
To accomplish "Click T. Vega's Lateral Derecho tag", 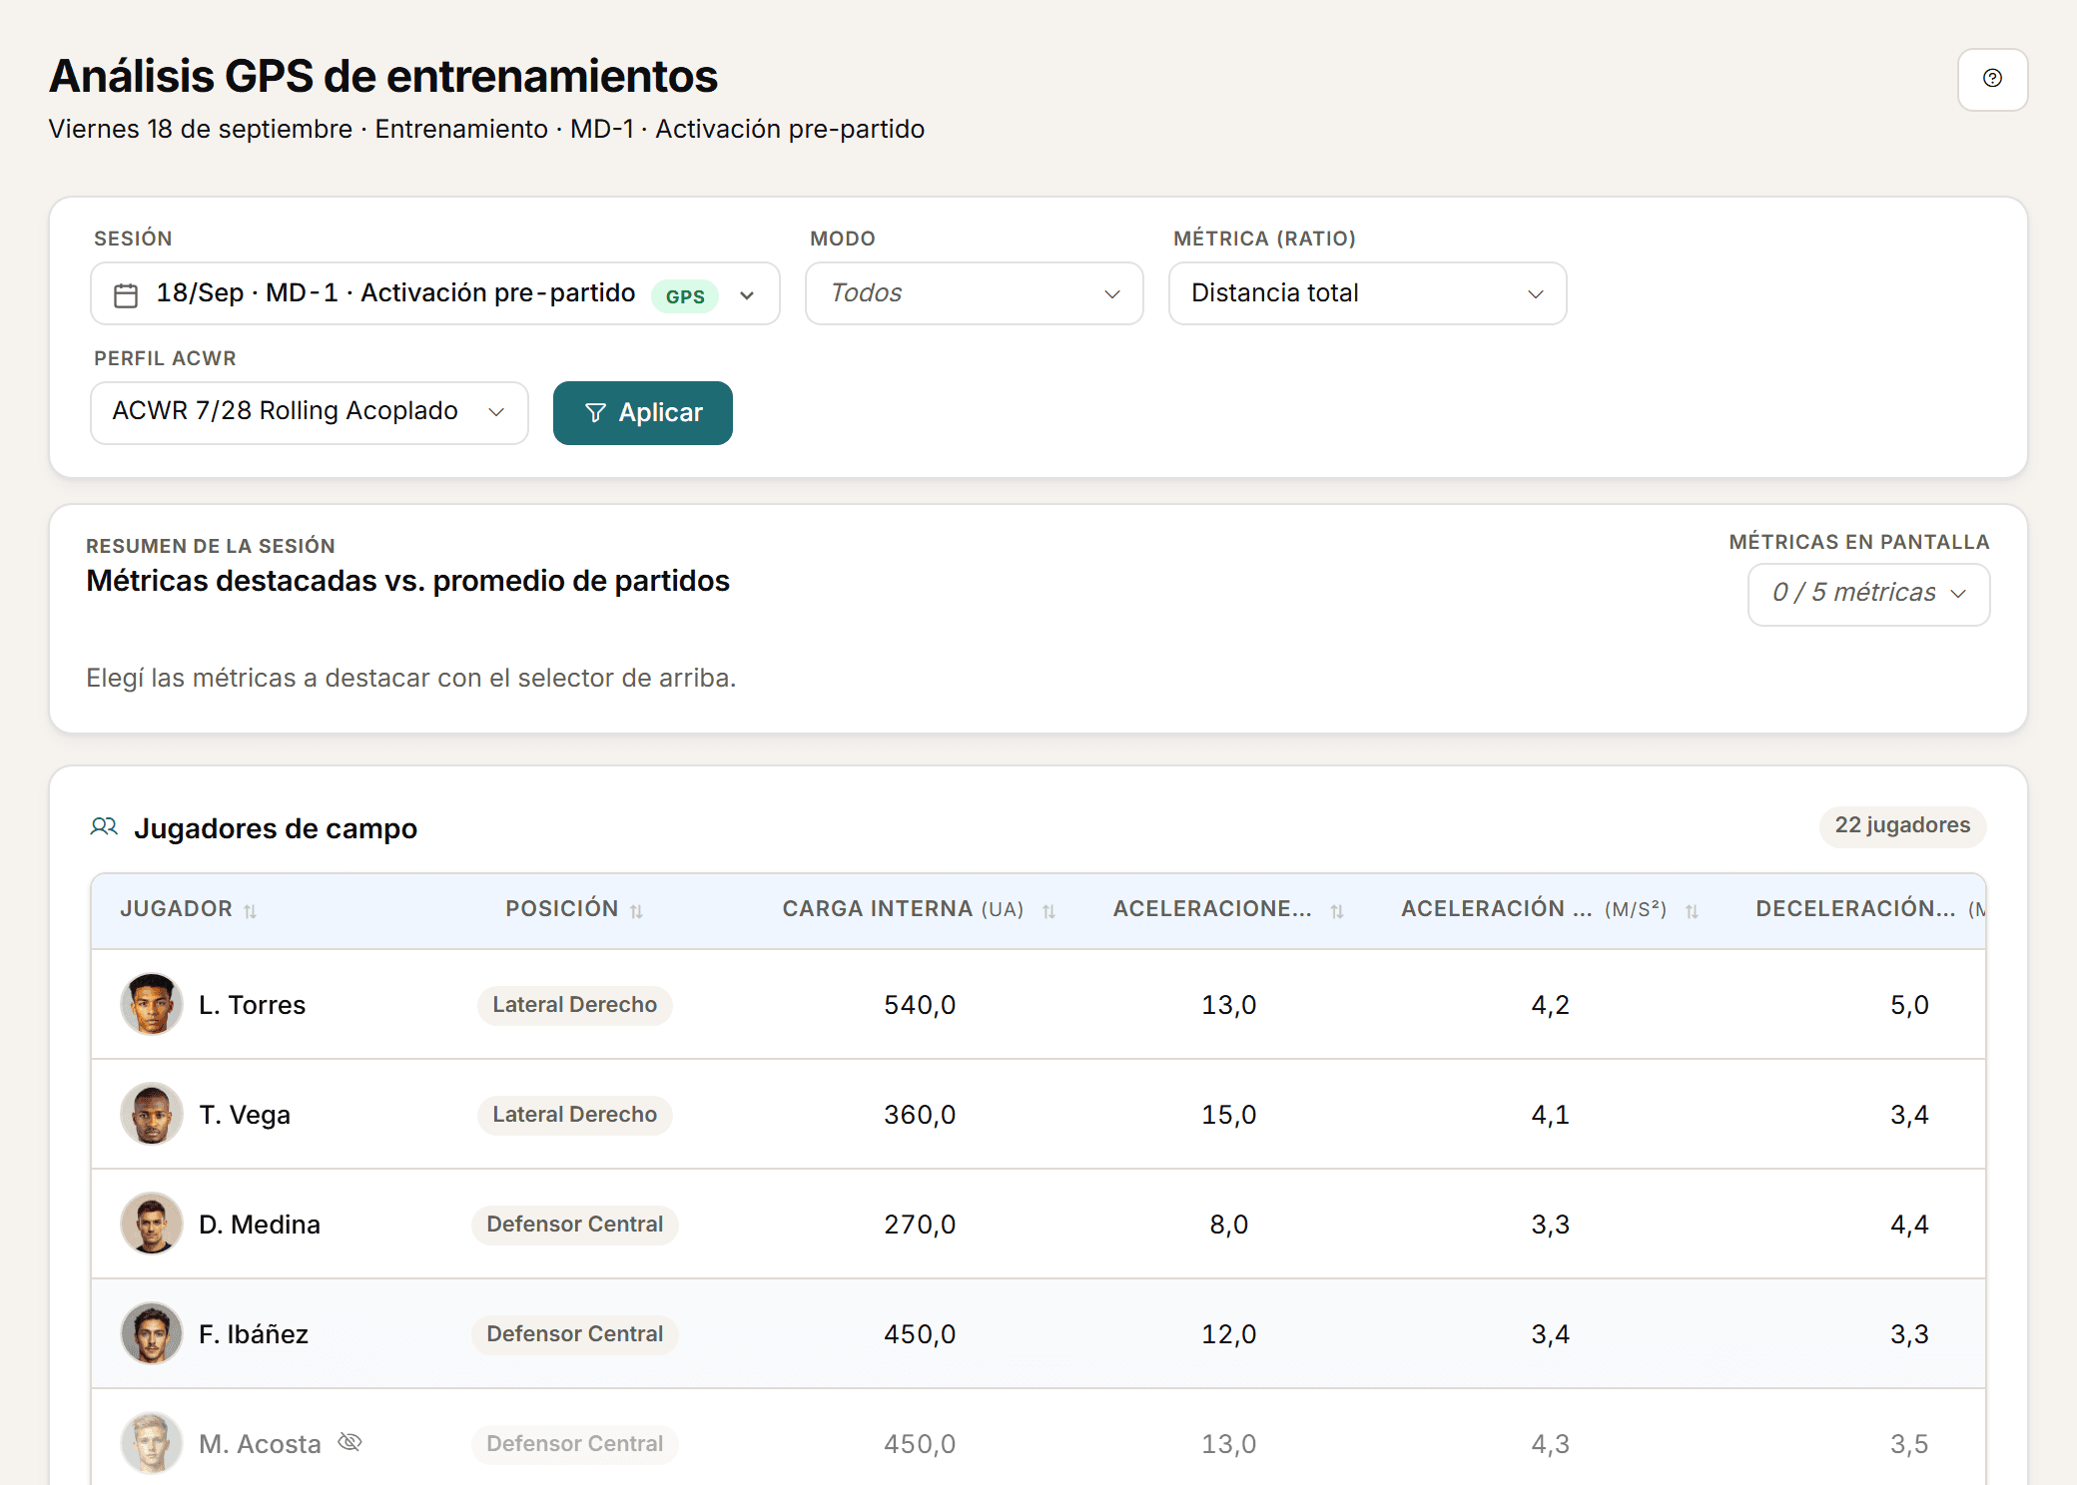I will [x=575, y=1115].
